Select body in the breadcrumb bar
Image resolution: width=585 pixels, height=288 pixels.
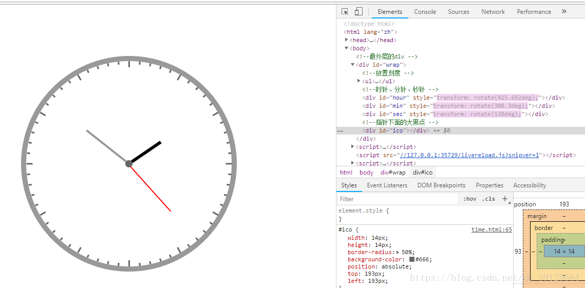pos(366,172)
